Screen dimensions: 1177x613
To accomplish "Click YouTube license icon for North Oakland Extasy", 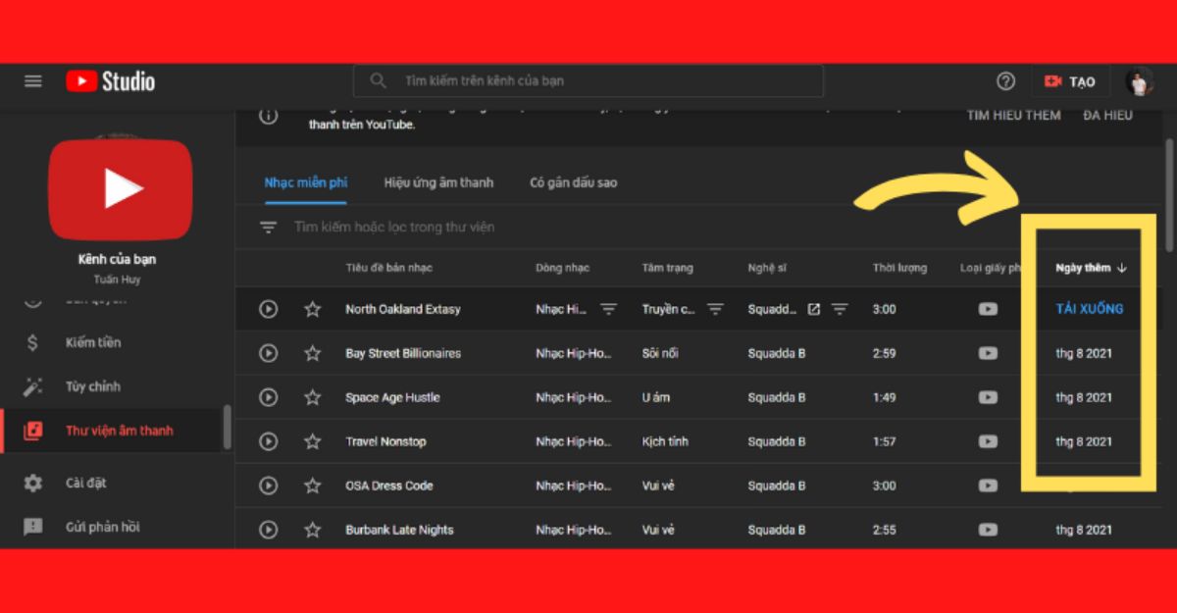I will point(988,309).
